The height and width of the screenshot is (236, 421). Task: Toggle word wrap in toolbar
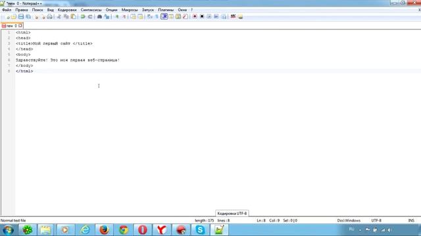pos(150,16)
